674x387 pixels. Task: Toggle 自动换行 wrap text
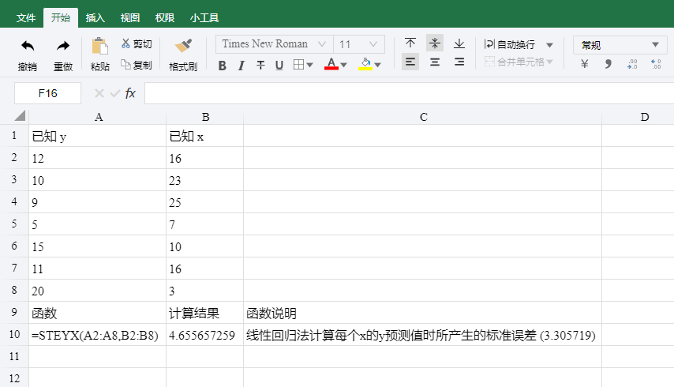pyautogui.click(x=510, y=44)
